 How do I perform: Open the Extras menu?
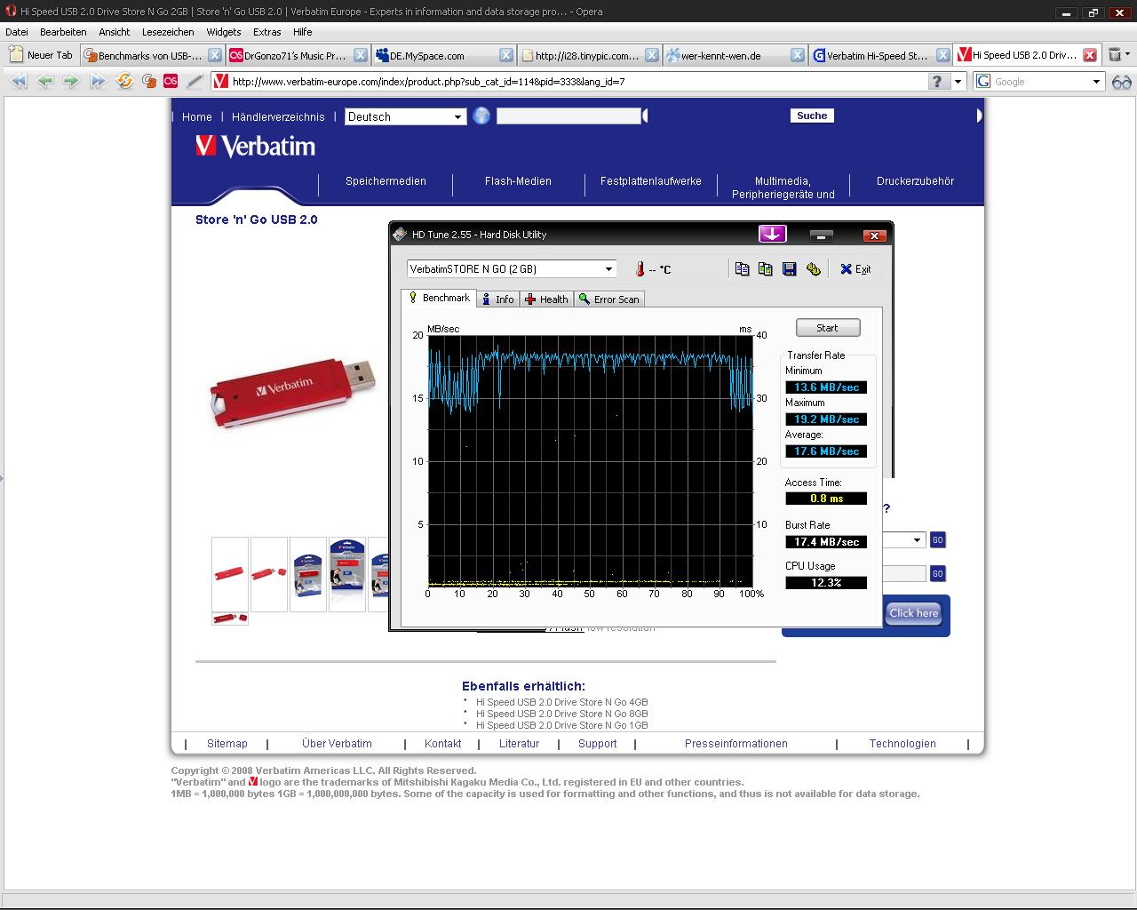(x=266, y=32)
